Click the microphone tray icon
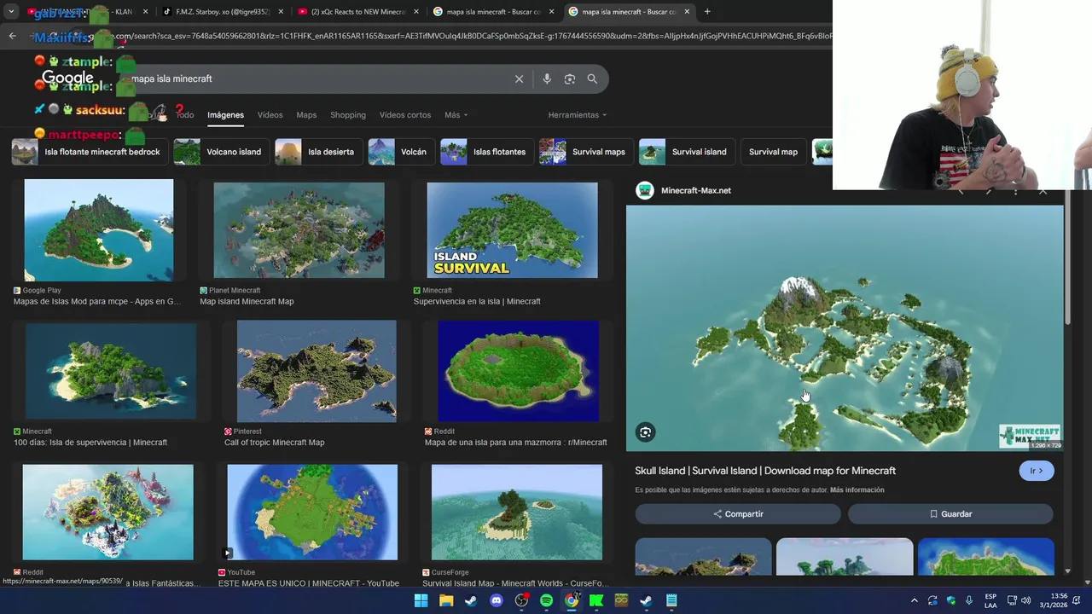Screen dimensions: 1092x614 [970, 600]
